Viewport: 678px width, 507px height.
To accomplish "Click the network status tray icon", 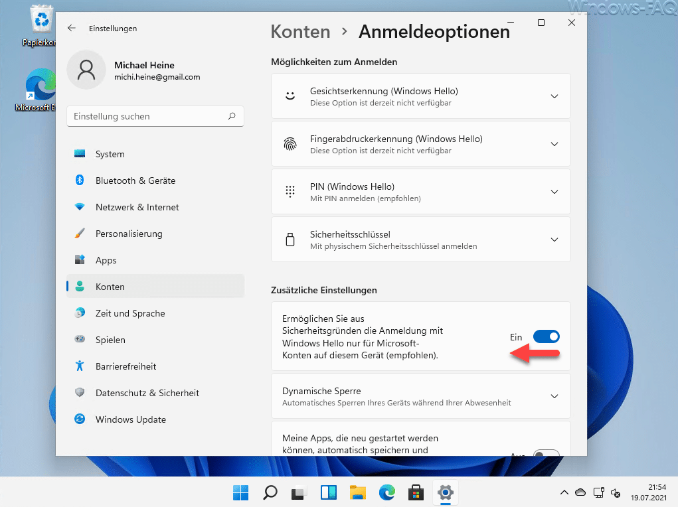I will coord(598,492).
